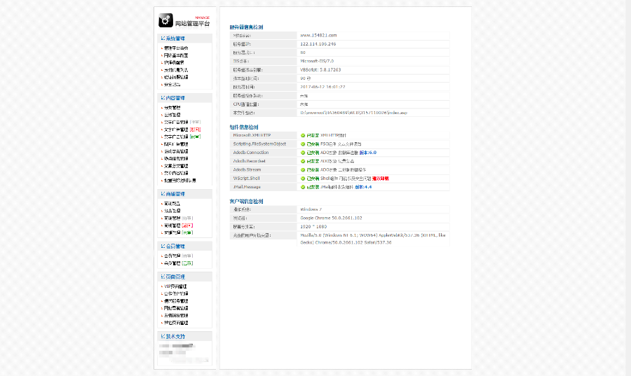The width and height of the screenshot is (631, 376).
Task: Click green check icon in Adodb.Recordset row
Action: pyautogui.click(x=303, y=161)
